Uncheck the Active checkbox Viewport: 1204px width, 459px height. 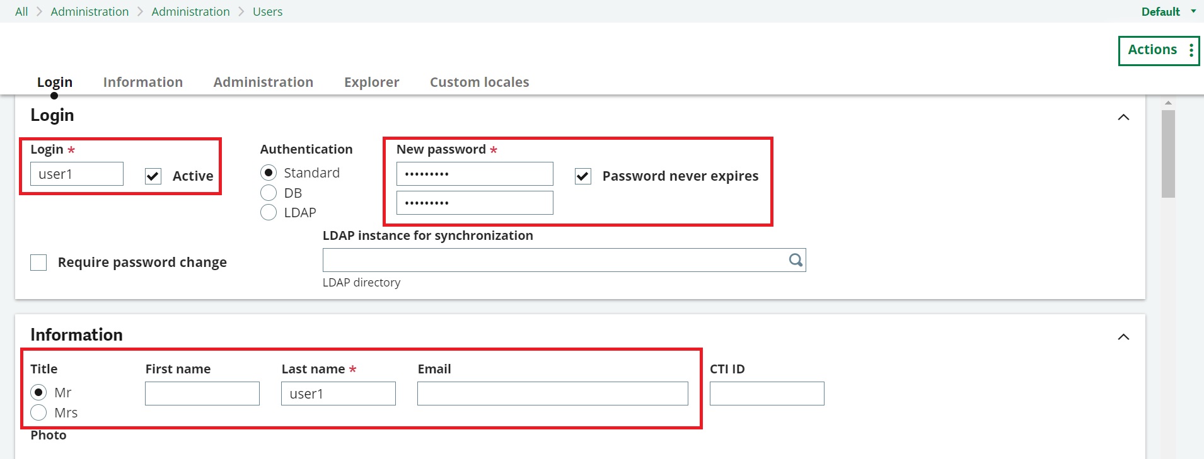click(x=153, y=176)
